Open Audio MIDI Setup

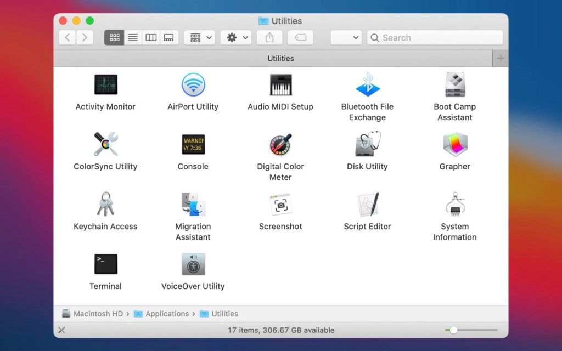tap(280, 85)
